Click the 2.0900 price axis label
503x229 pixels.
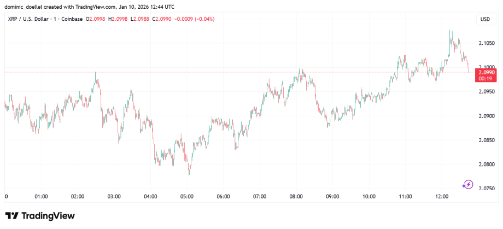click(x=486, y=116)
